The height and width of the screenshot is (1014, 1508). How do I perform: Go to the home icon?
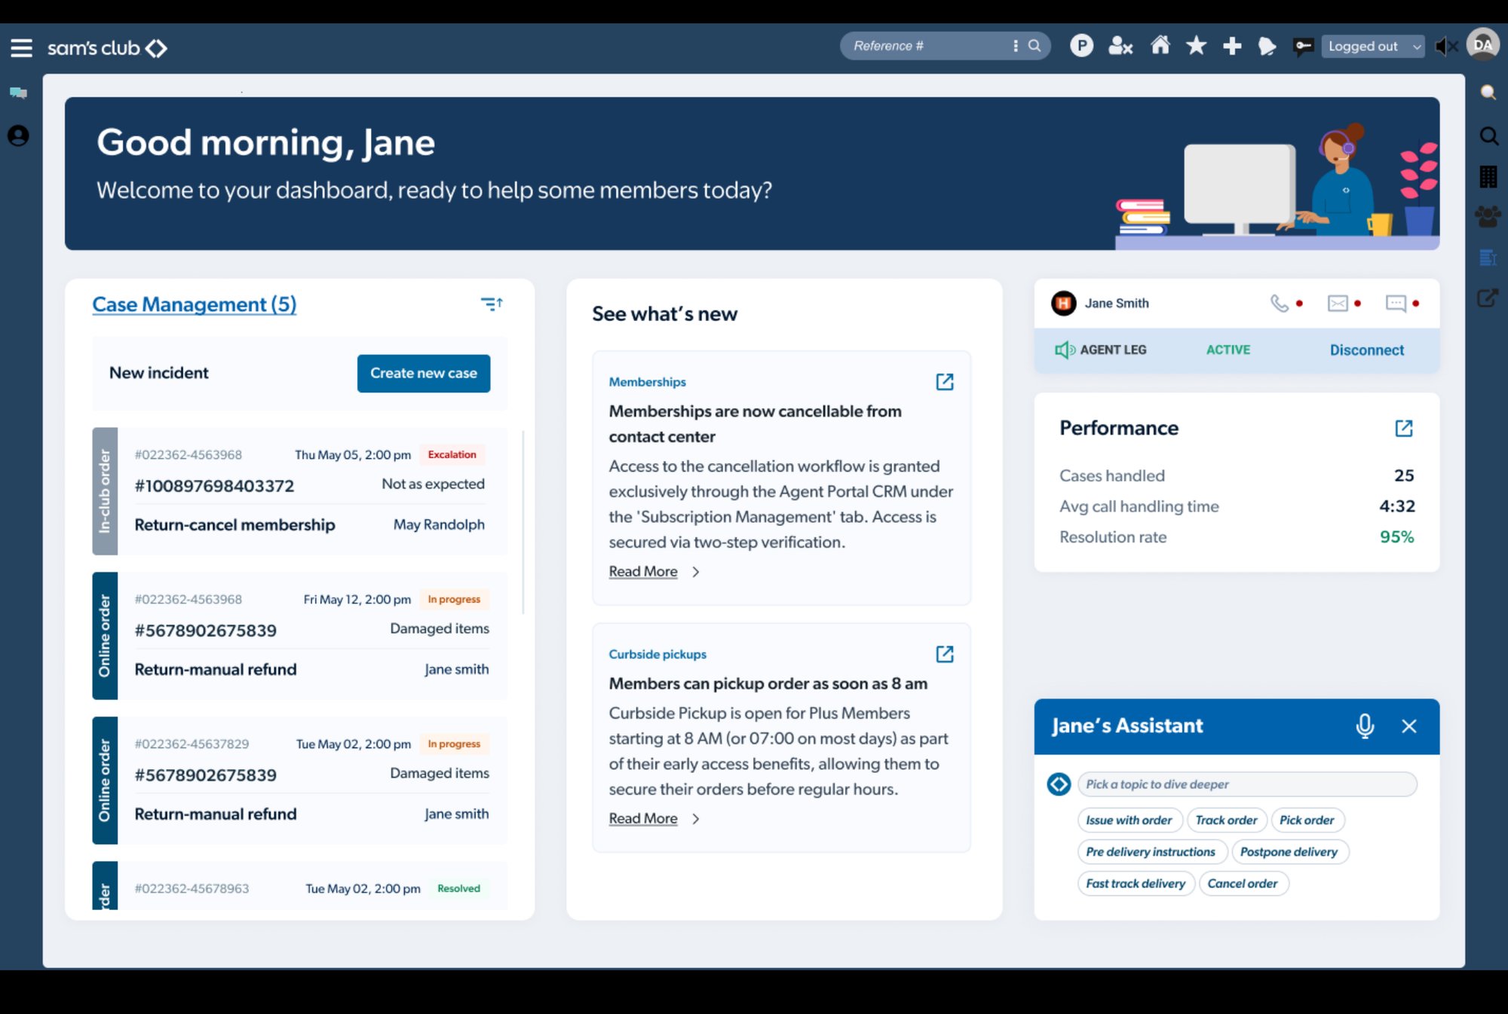(1160, 45)
